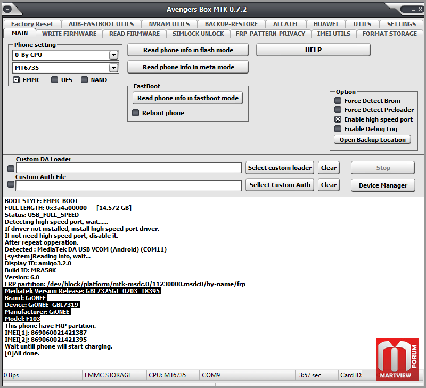Click the Detected MediaTek DA USB VCOM line
The image size is (426, 388).
tap(86, 249)
